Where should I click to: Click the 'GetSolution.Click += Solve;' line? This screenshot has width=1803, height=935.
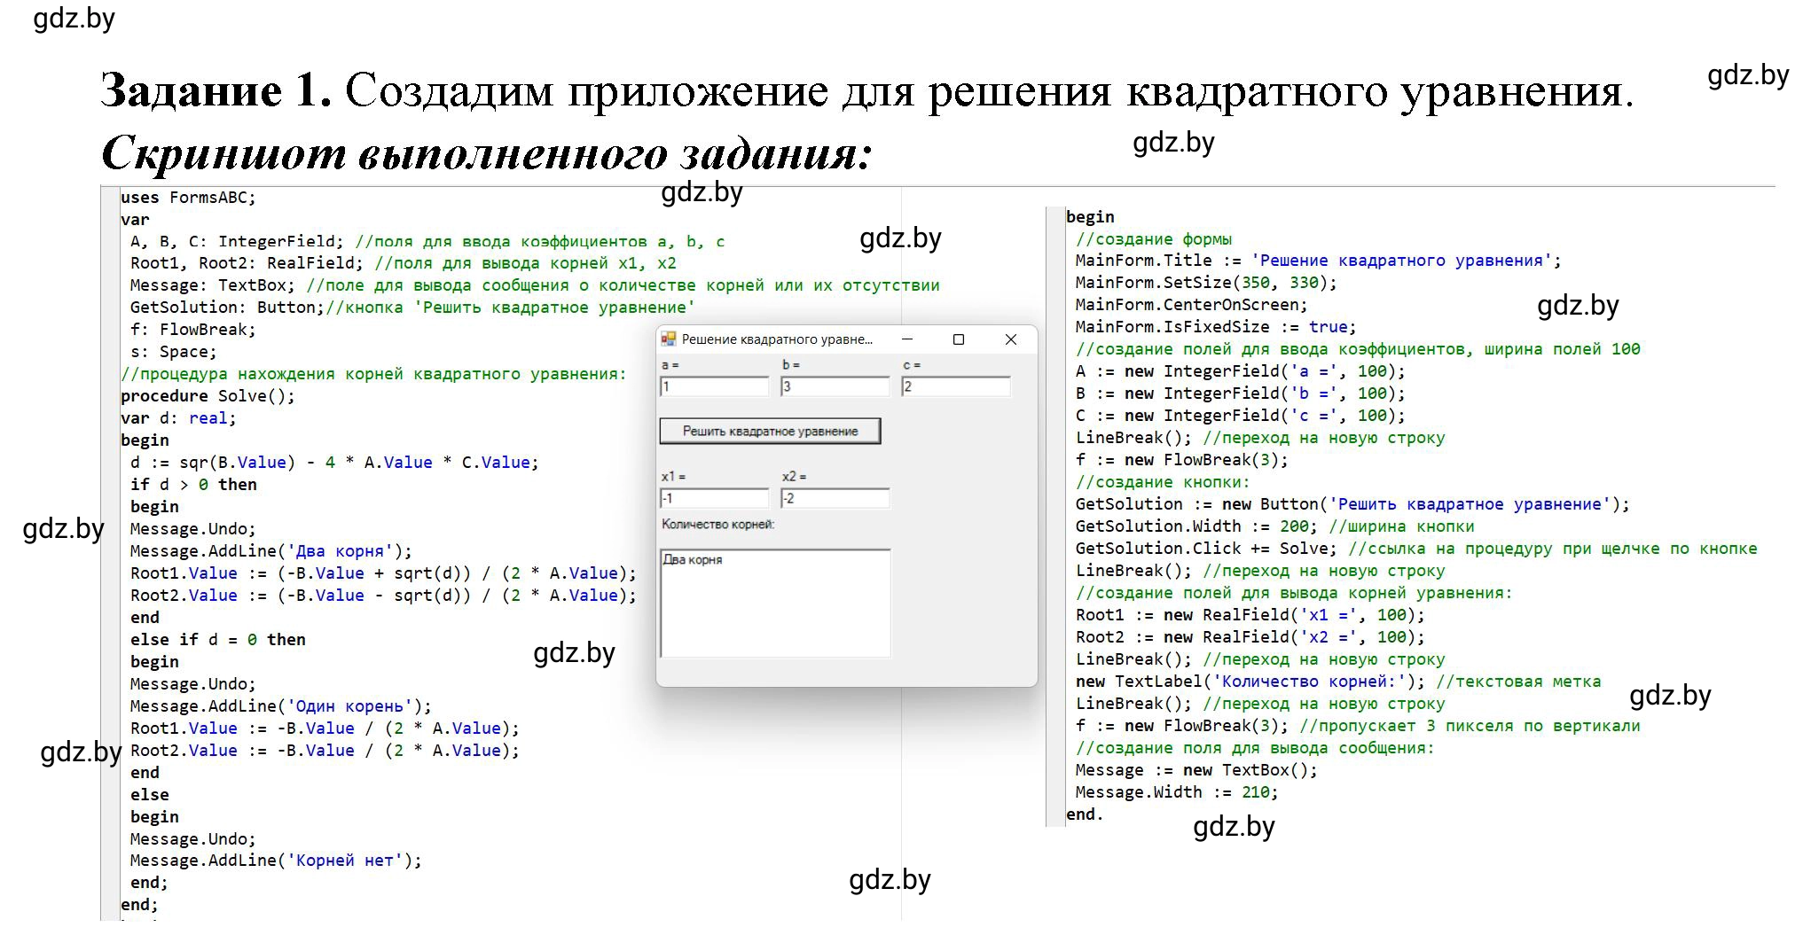1206,549
